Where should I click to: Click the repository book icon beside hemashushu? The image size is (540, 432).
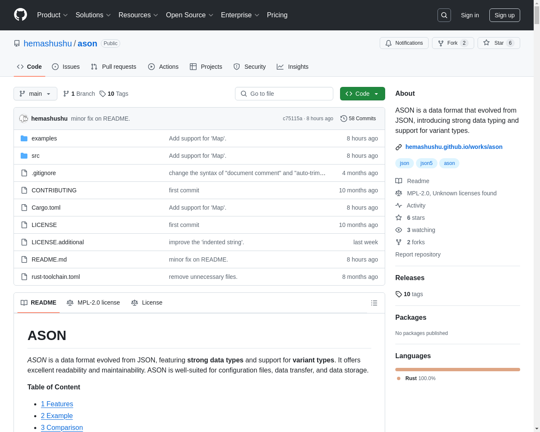point(17,43)
